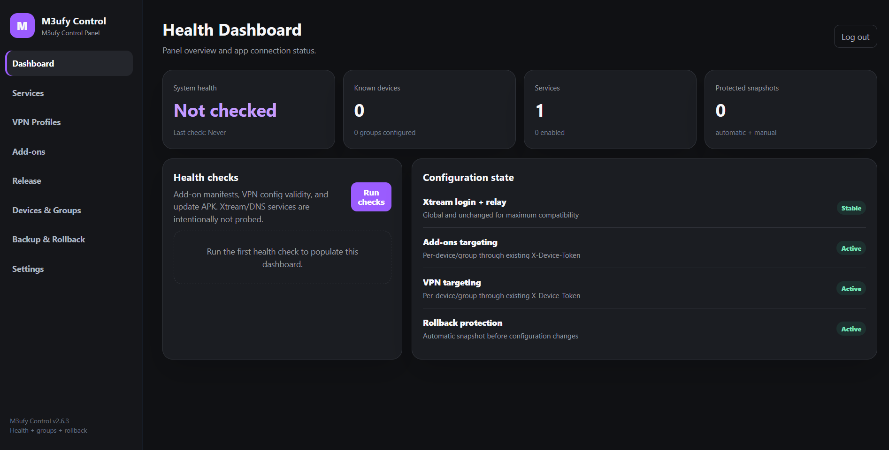This screenshot has height=450, width=889.
Task: Click the System health 'Not checked' value
Action: point(225,111)
